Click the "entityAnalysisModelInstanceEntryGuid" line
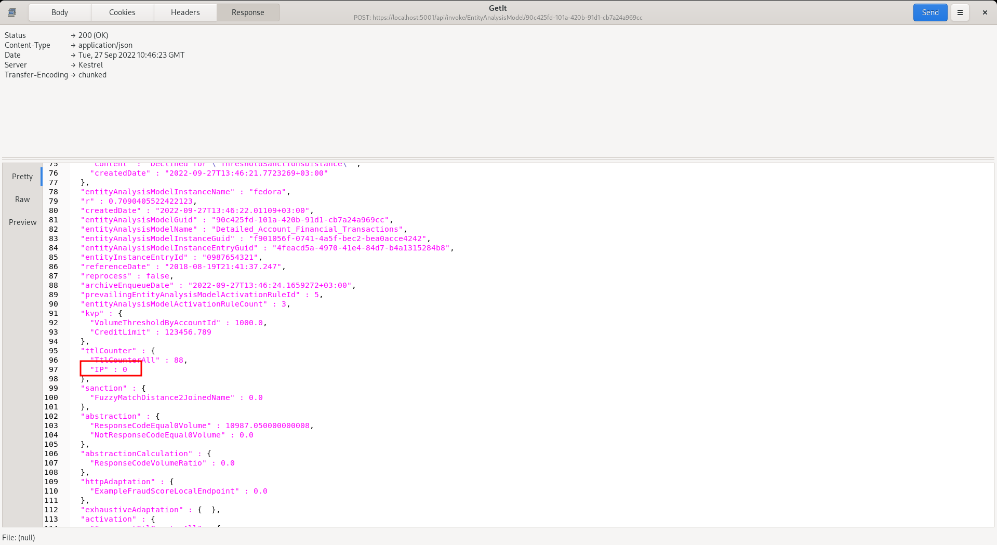The height and width of the screenshot is (545, 997). pos(268,248)
